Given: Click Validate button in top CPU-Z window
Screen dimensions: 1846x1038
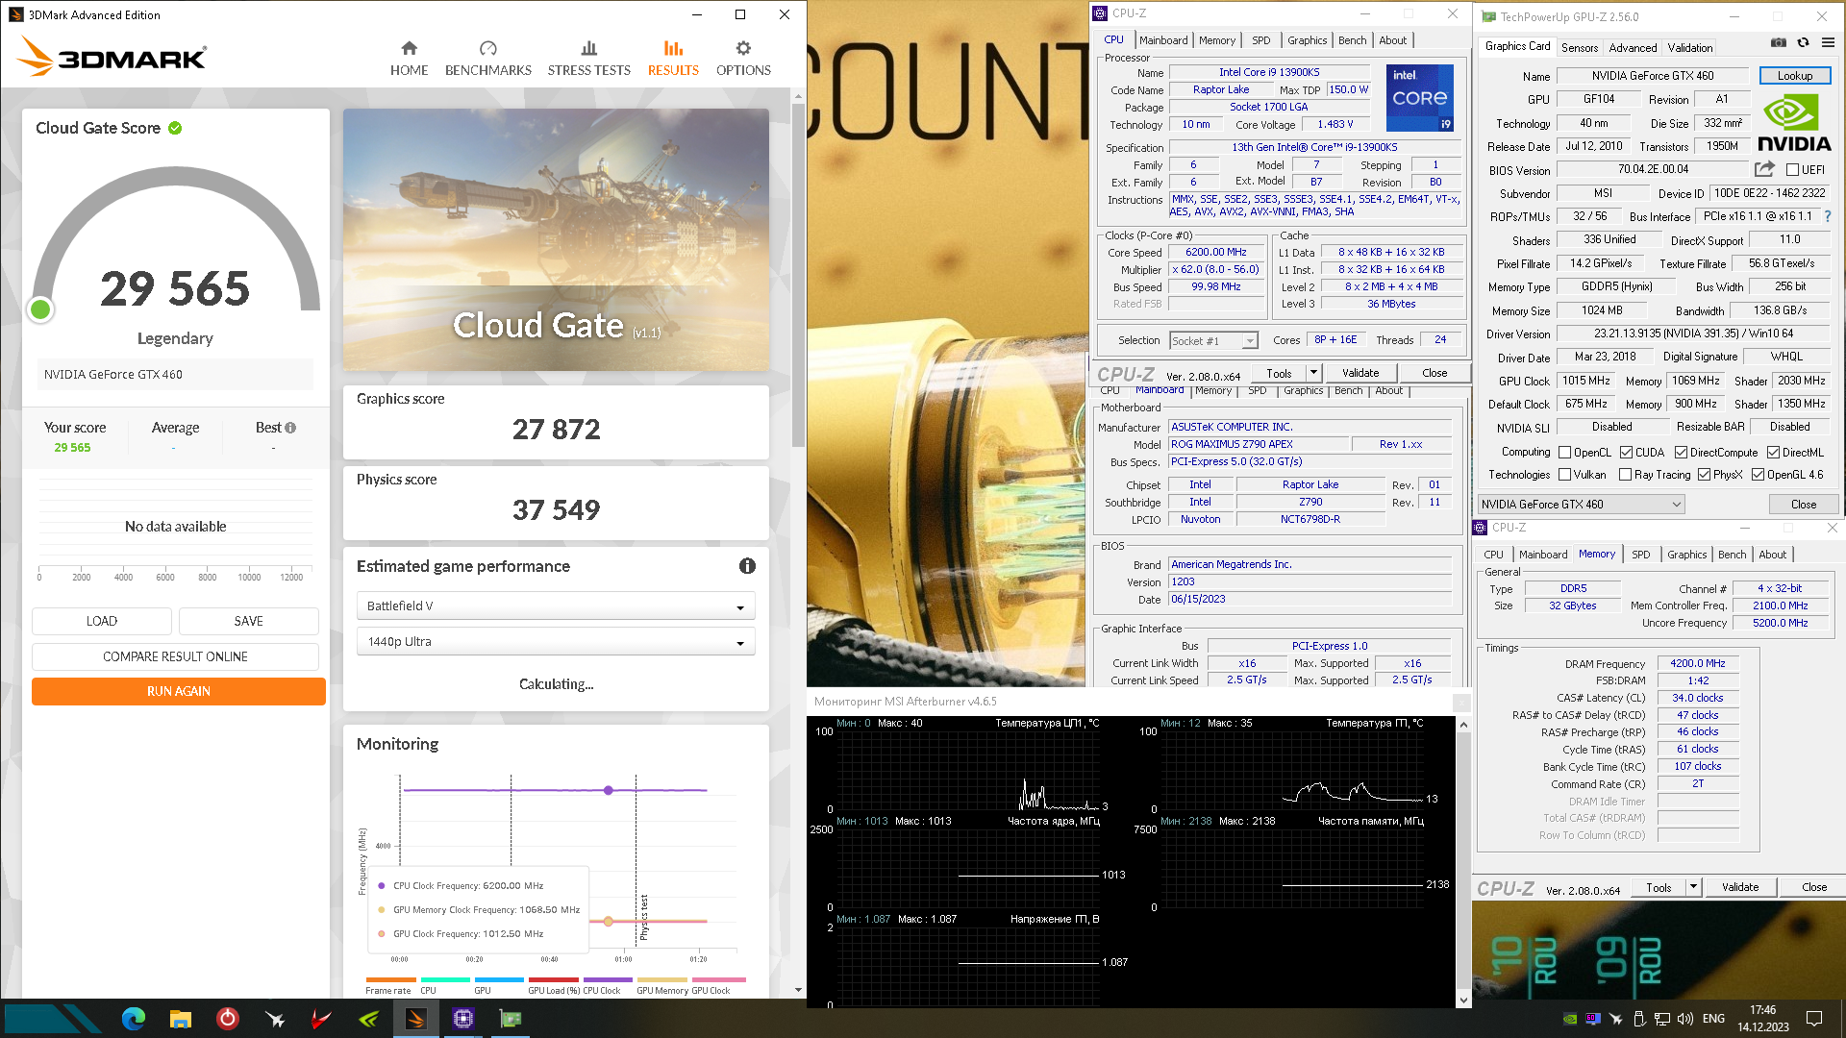Looking at the screenshot, I should [x=1360, y=373].
